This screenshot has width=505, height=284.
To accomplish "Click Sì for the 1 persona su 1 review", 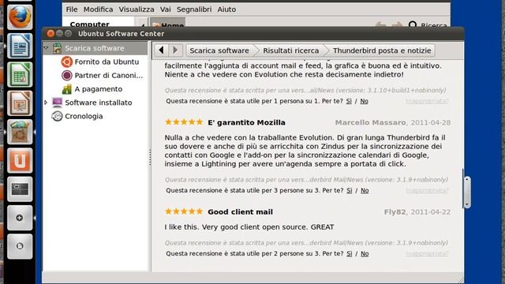I will click(349, 101).
